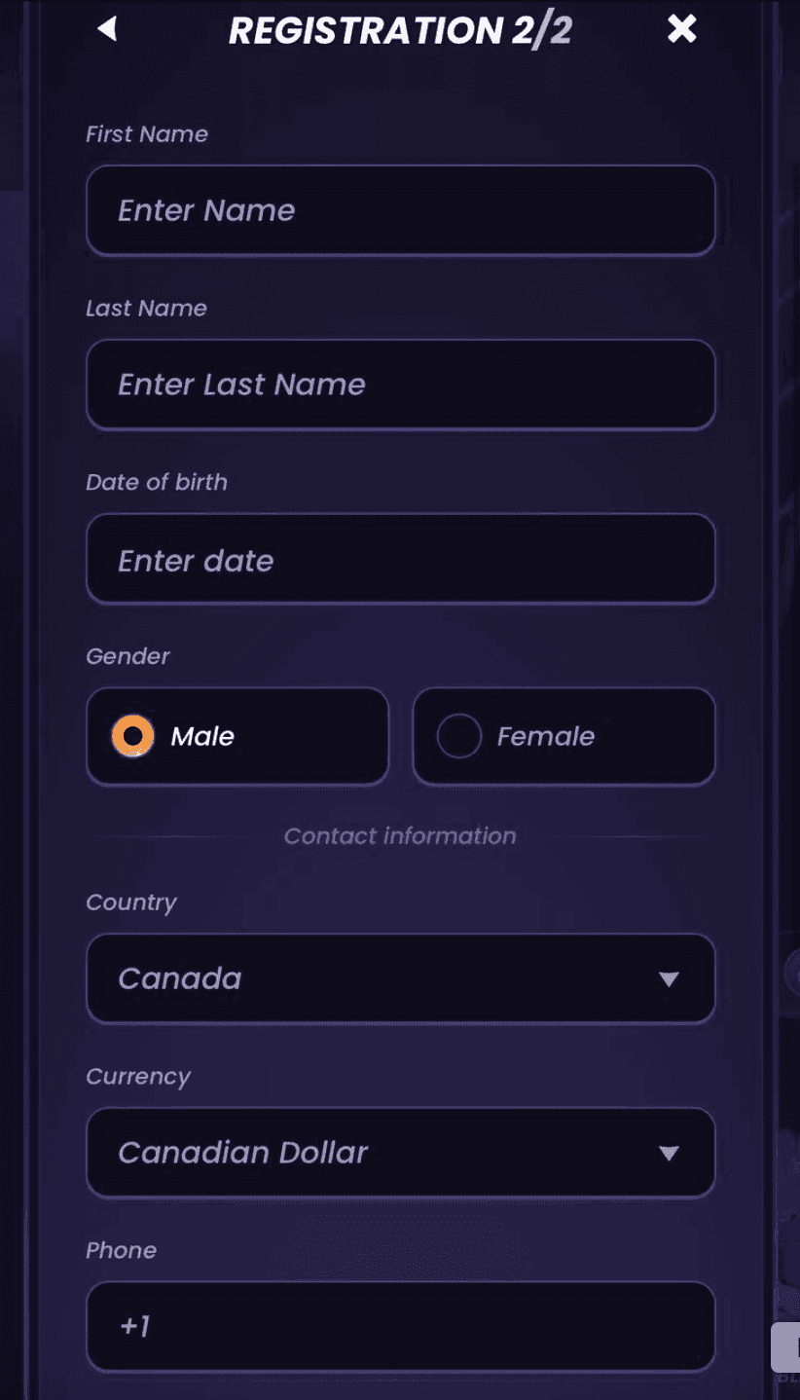Click the Contact information section divider
Image resolution: width=800 pixels, height=1400 pixels.
400,836
